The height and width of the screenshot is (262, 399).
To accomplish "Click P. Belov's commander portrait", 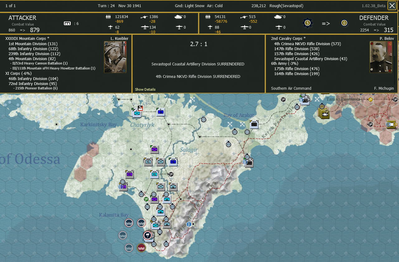I will (381, 57).
